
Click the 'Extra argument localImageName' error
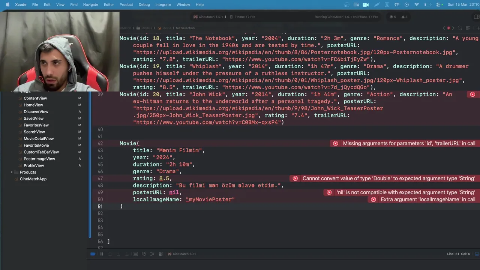pos(424,199)
